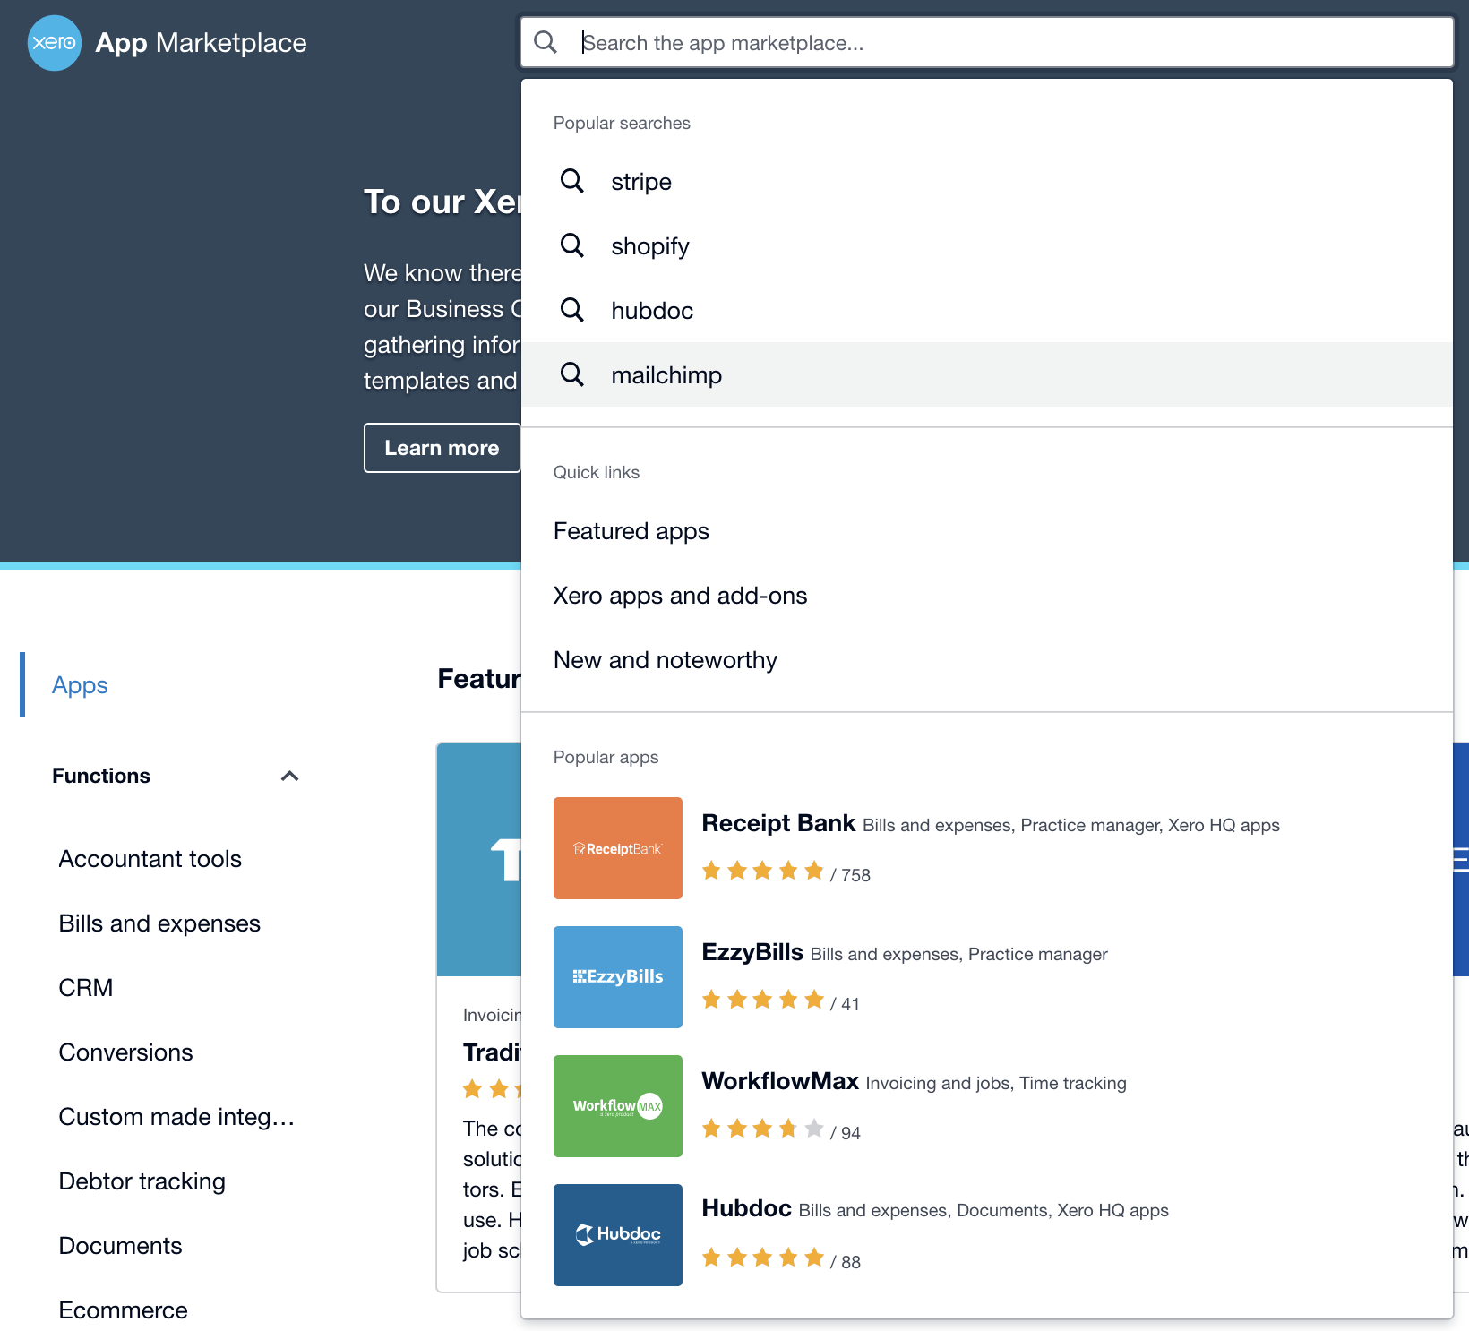Click the EzzyBills app name
The image size is (1469, 1331).
(x=752, y=952)
